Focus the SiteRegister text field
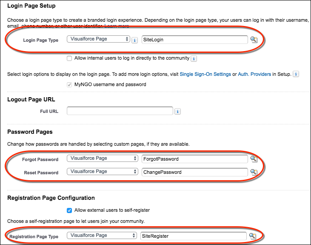This screenshot has height=245, width=311. coord(194,236)
